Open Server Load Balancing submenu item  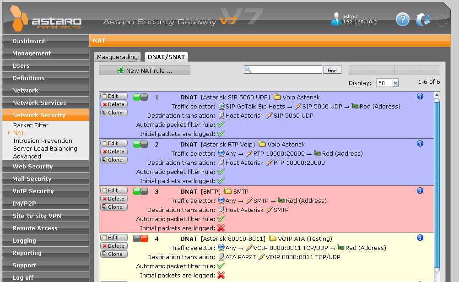click(x=45, y=148)
